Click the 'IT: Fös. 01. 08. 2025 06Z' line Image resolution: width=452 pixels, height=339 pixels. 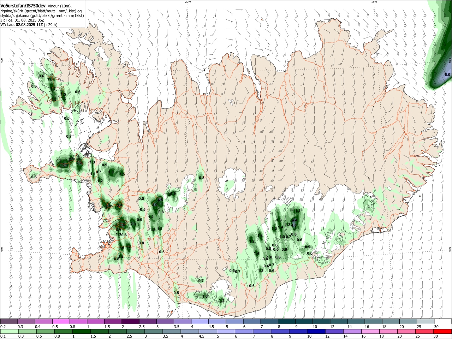[23, 20]
